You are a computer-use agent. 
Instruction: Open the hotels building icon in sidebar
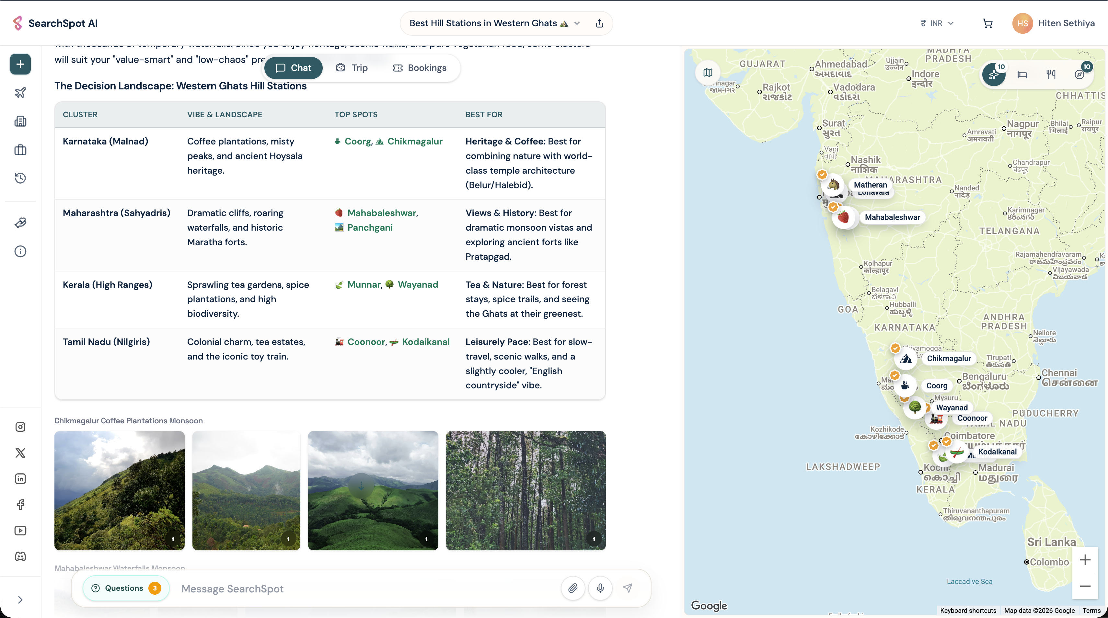click(x=20, y=121)
